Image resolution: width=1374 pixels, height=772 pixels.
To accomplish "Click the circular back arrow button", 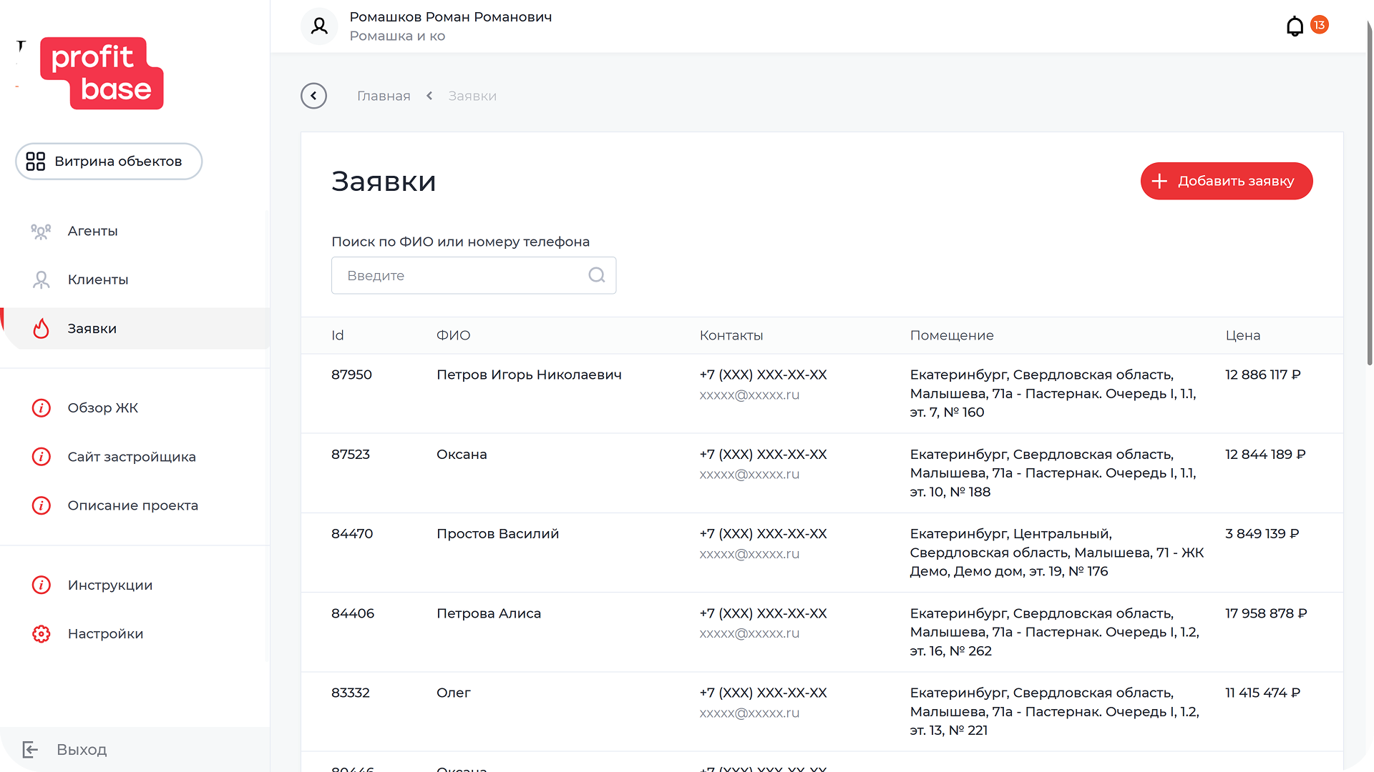I will click(x=313, y=96).
